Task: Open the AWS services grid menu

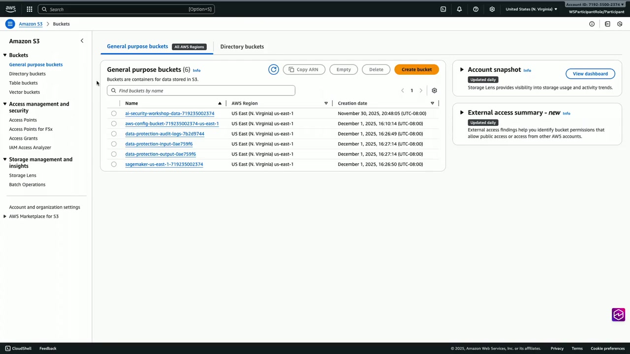Action: pos(30,9)
